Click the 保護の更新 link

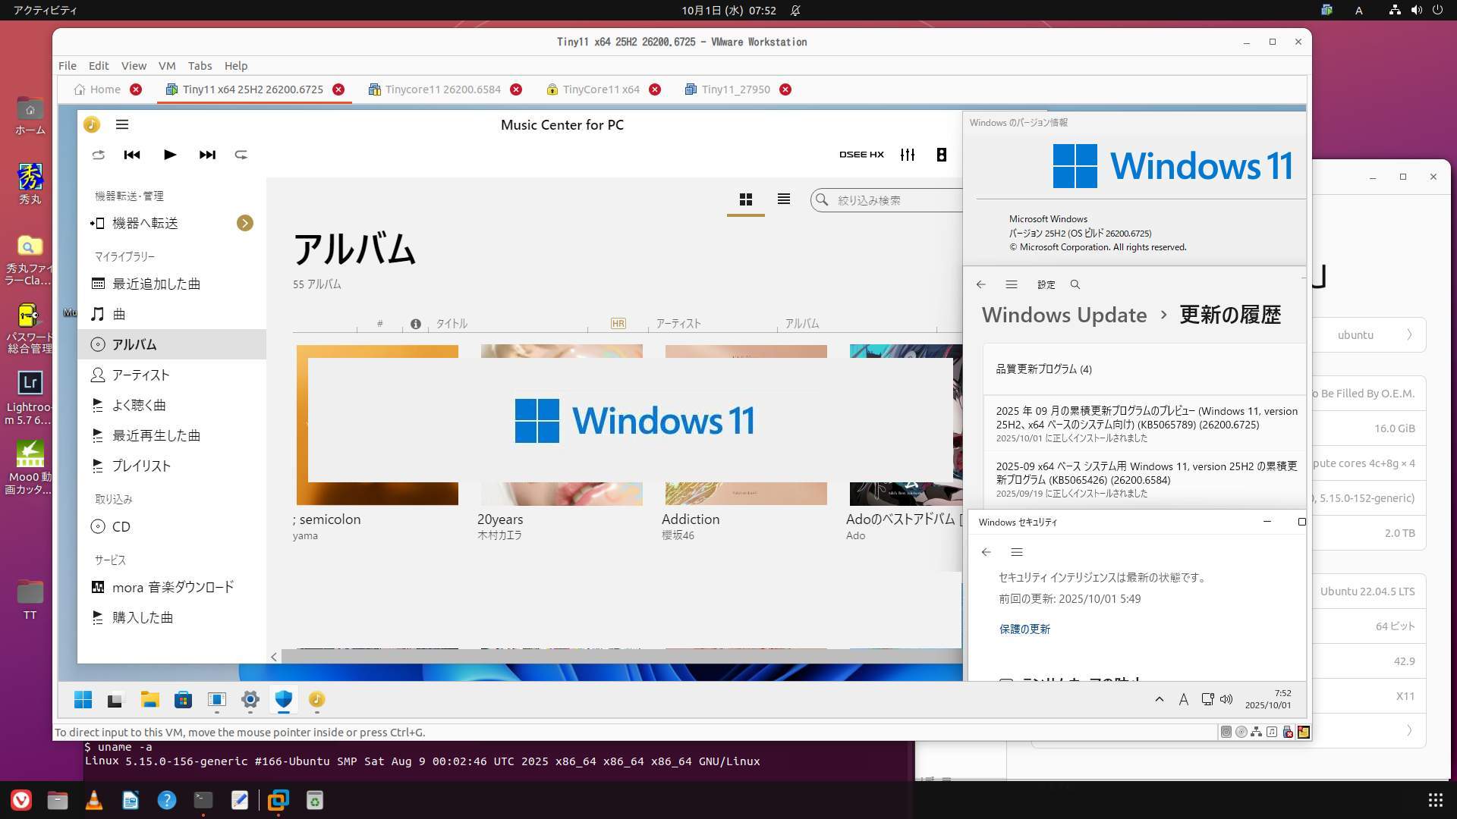click(1024, 629)
